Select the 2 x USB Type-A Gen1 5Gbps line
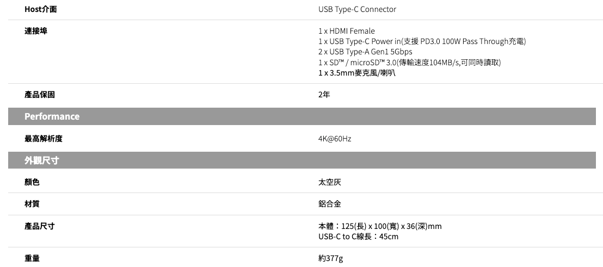This screenshot has width=603, height=267. click(x=365, y=52)
